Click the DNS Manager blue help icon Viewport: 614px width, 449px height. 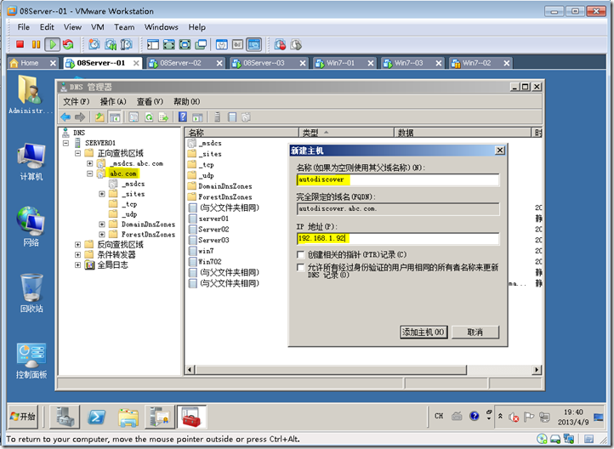point(183,117)
